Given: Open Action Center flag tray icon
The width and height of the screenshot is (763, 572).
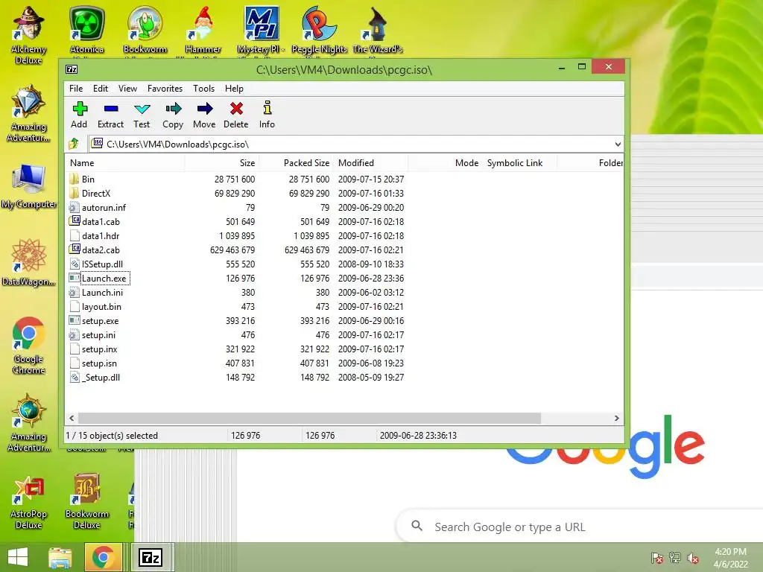Looking at the screenshot, I should [656, 559].
